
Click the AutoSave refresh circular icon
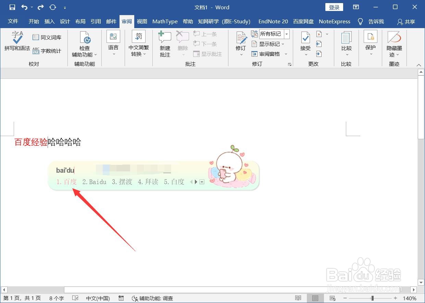[x=53, y=7]
